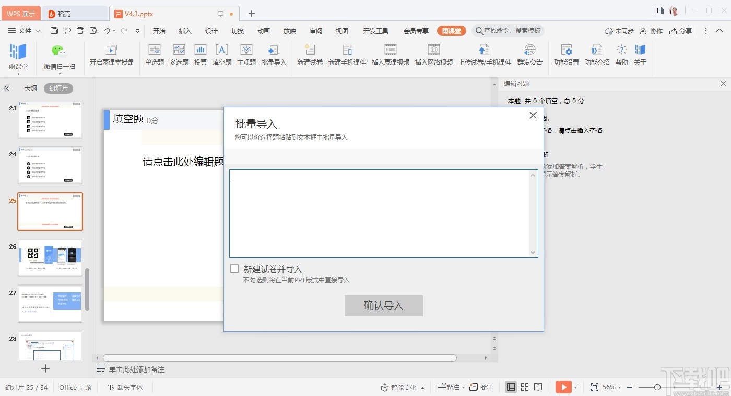Switch to the 大纲 outline tab
731x396 pixels.
(31, 89)
